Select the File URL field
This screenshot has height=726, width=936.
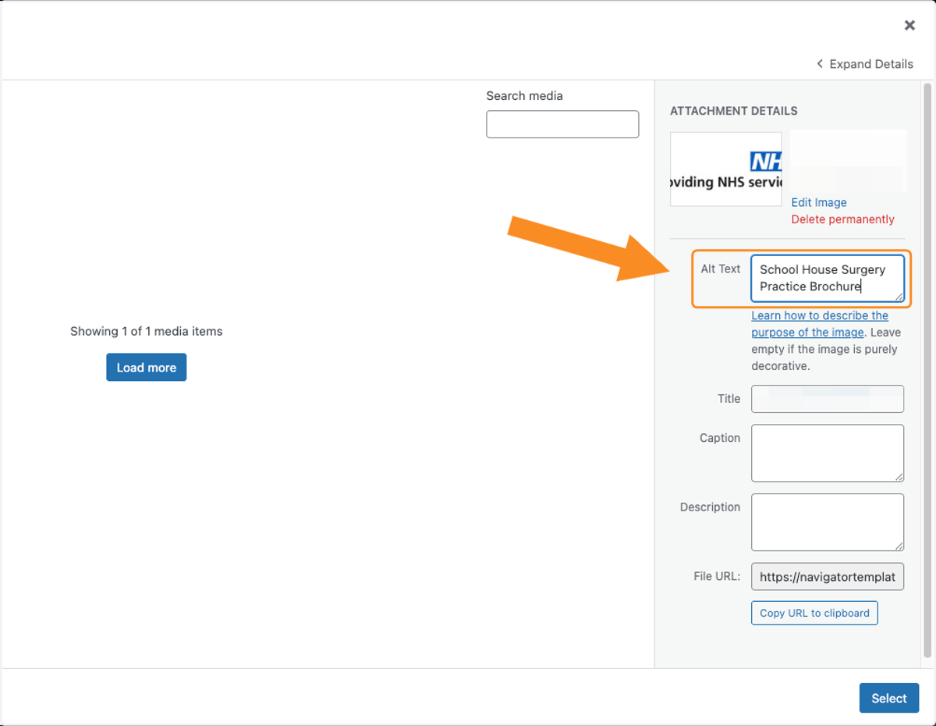point(828,578)
